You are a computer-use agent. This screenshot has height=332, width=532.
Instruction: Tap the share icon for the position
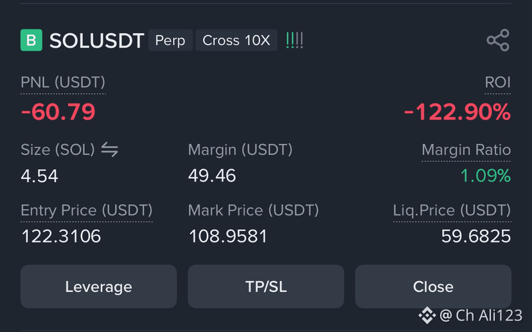pyautogui.click(x=498, y=40)
